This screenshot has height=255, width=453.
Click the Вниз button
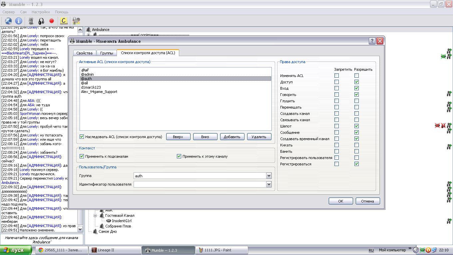click(205, 137)
